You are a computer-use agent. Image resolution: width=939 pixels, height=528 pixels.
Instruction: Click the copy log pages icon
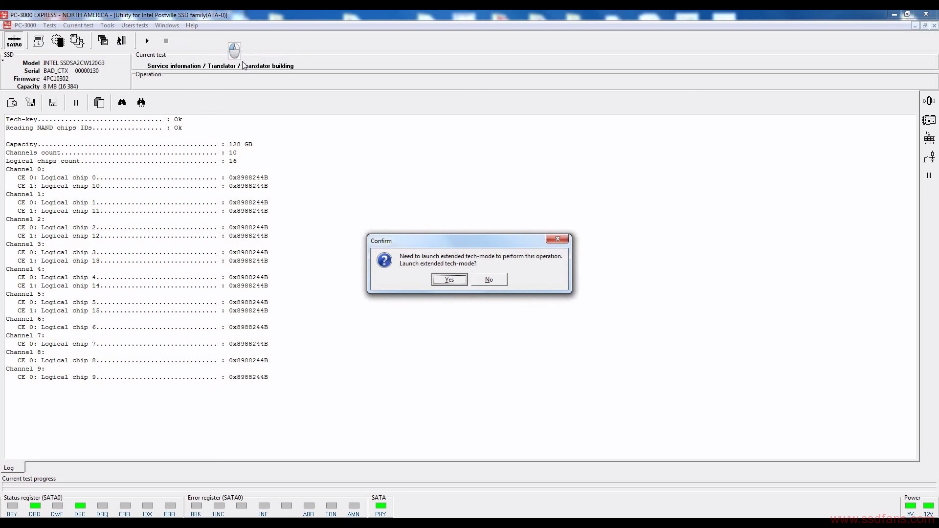click(x=99, y=102)
